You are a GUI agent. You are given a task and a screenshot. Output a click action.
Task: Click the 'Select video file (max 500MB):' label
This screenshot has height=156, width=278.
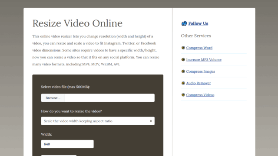pos(65,87)
